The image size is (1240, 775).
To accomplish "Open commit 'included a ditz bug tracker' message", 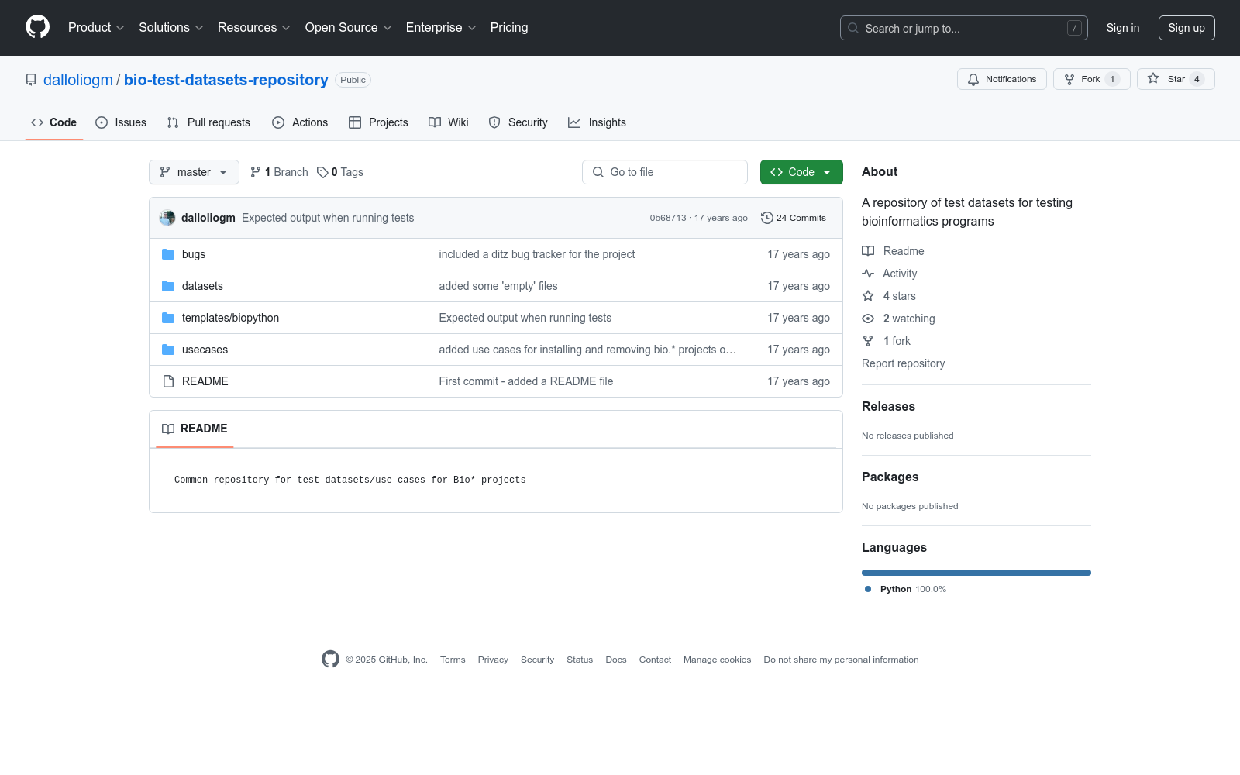I will 537,254.
